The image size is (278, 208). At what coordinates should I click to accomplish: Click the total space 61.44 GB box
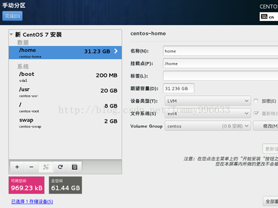coord(65,185)
